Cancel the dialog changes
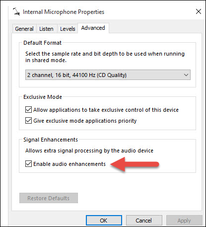The image size is (206, 227). tap(144, 221)
